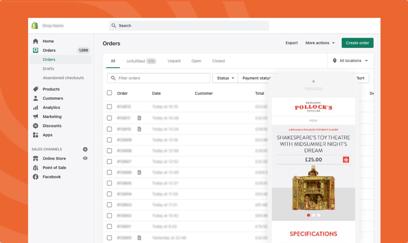Click the Point of Sale bag icon

[x=36, y=168]
